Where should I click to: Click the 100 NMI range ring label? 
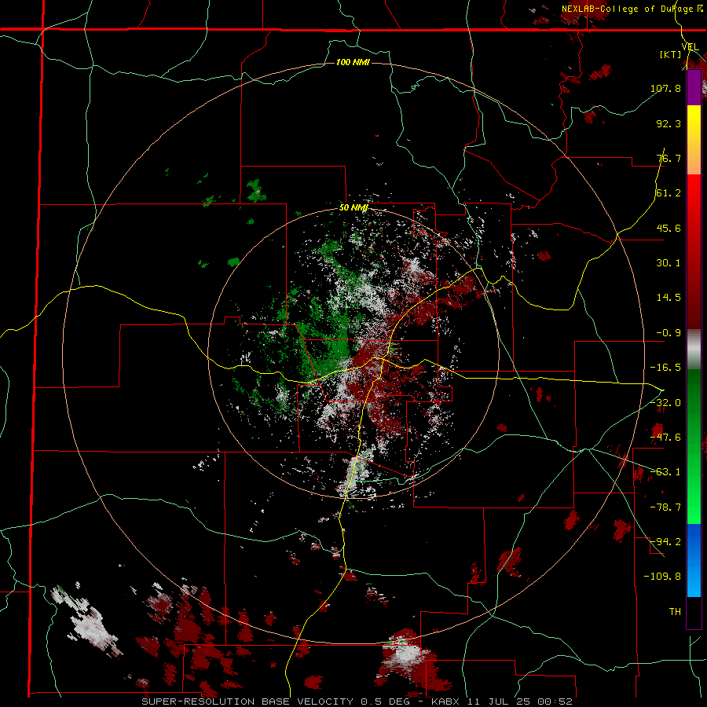pos(353,62)
